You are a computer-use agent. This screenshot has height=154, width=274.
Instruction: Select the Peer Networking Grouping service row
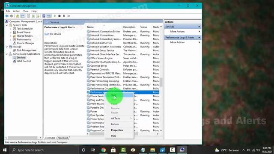tap(123, 81)
